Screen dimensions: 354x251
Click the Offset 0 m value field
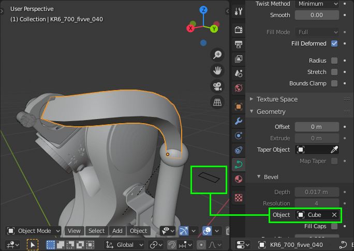317,127
